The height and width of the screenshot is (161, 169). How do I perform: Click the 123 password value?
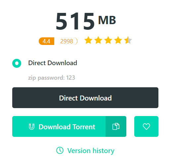[70, 78]
